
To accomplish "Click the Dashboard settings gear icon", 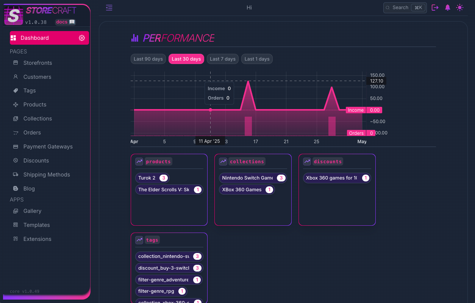I will point(82,38).
